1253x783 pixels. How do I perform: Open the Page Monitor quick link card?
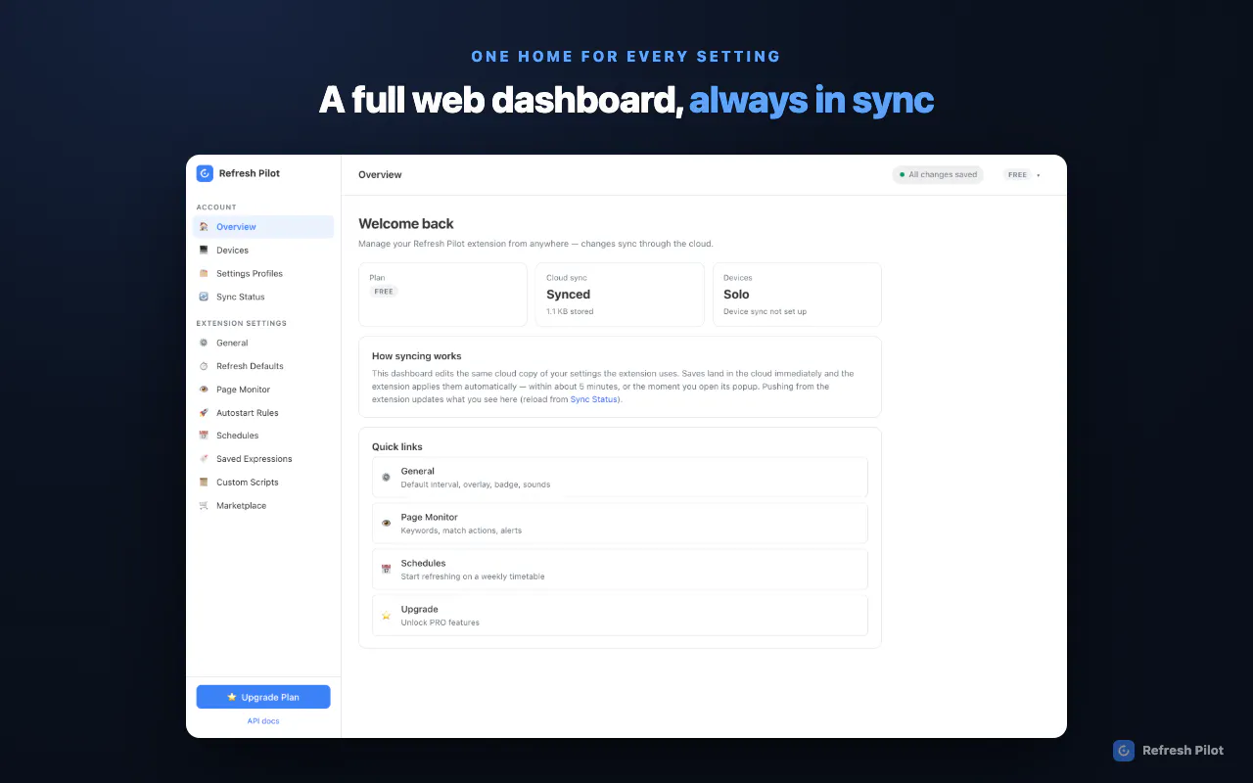(620, 524)
